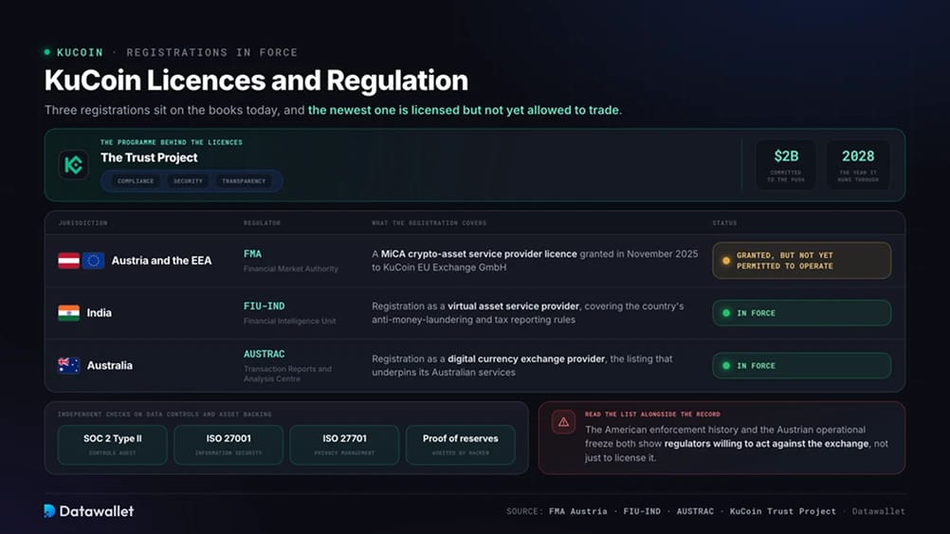Select the TRANSPARENCY tag
This screenshot has height=534, width=950.
[244, 181]
